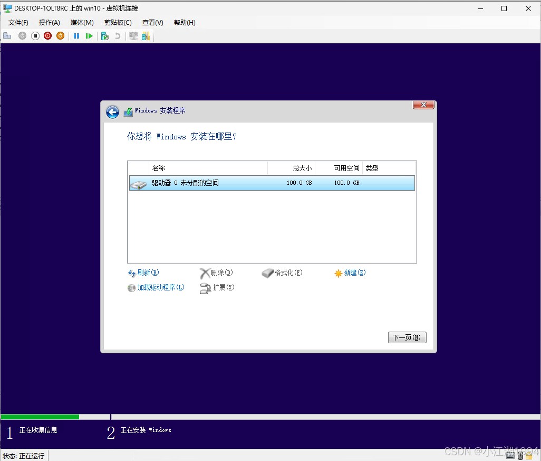Image resolution: width=541 pixels, height=461 pixels.
Task: Maximize the virtual machine connection window
Action: [504, 8]
